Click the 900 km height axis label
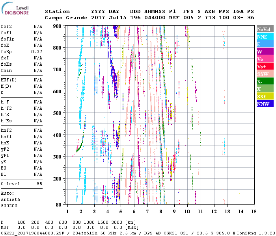 (x=57, y=26)
